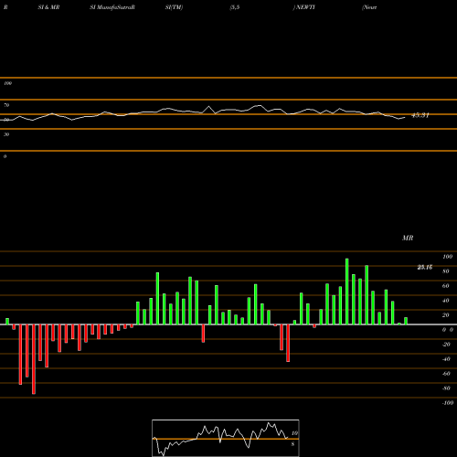Click the MR axis -80 label
This screenshot has width=457, height=457.
tap(446, 388)
